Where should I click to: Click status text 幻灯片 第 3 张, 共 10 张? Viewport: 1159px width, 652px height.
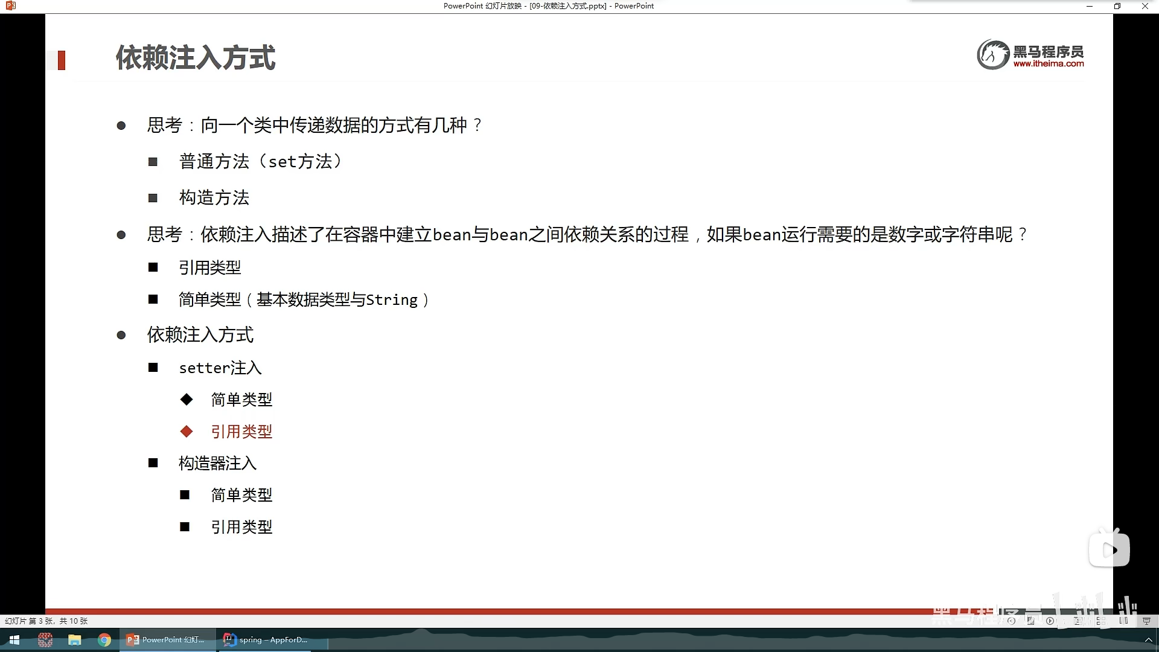pos(46,621)
